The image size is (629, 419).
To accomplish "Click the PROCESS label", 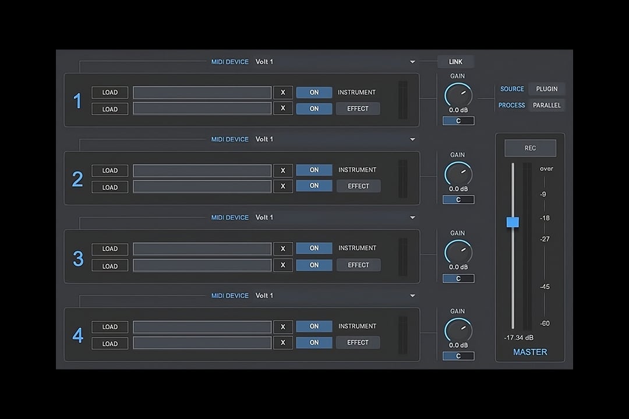I will click(x=511, y=105).
